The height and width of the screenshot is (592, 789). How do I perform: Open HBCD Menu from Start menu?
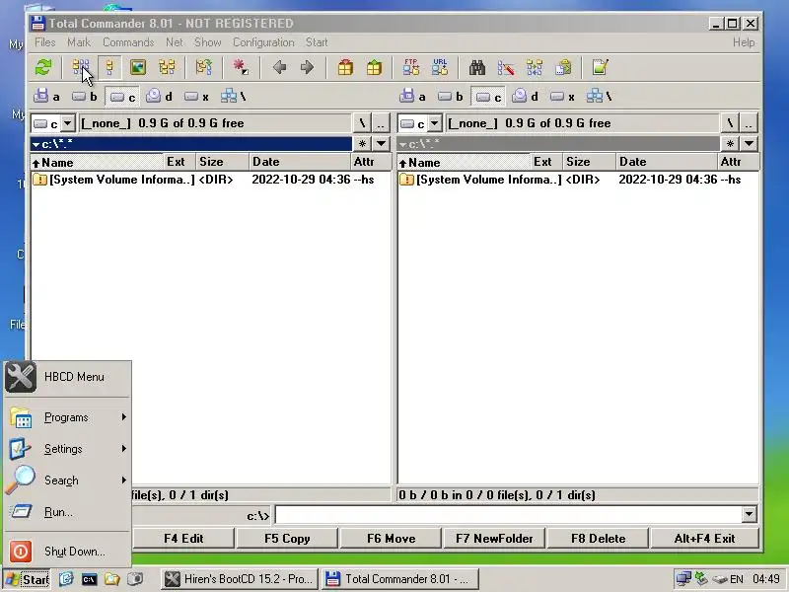[x=67, y=377]
